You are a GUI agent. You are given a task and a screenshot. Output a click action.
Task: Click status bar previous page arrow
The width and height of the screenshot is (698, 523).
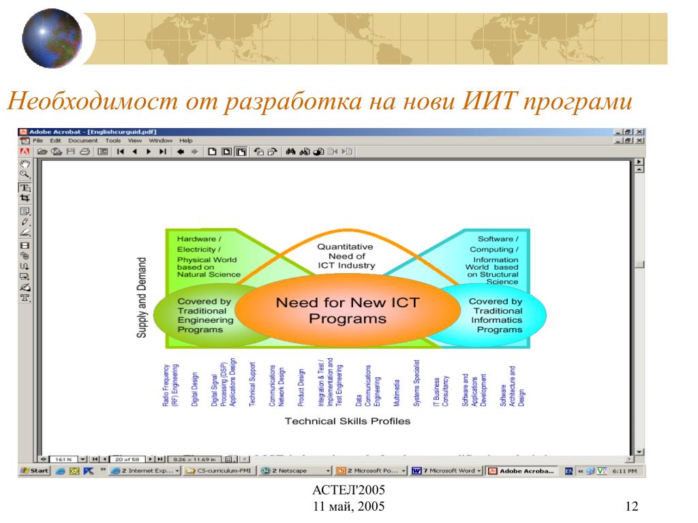tap(104, 459)
